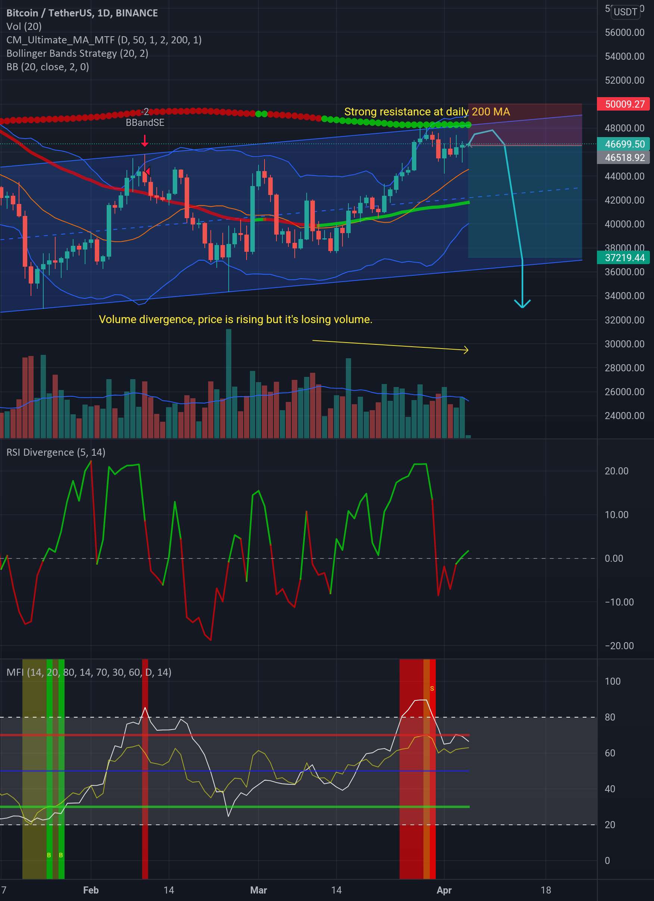The width and height of the screenshot is (654, 901).
Task: Click the red down-arrow sell signal marker
Action: click(145, 140)
